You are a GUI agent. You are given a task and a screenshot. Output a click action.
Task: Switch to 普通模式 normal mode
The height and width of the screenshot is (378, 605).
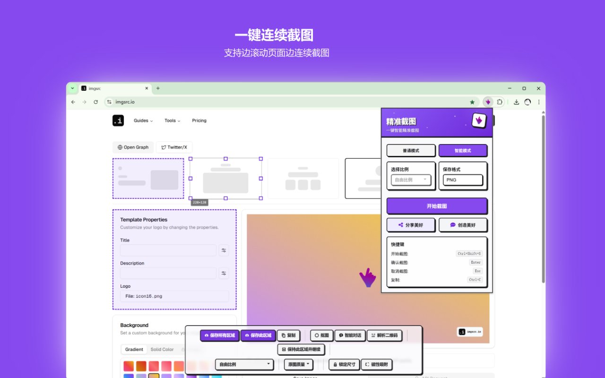point(411,150)
